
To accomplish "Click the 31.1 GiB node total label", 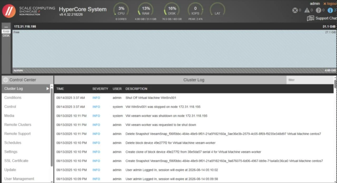I will click(x=329, y=26).
